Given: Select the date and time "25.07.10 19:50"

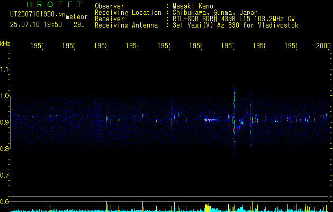Looking at the screenshot, I should pyautogui.click(x=36, y=25).
